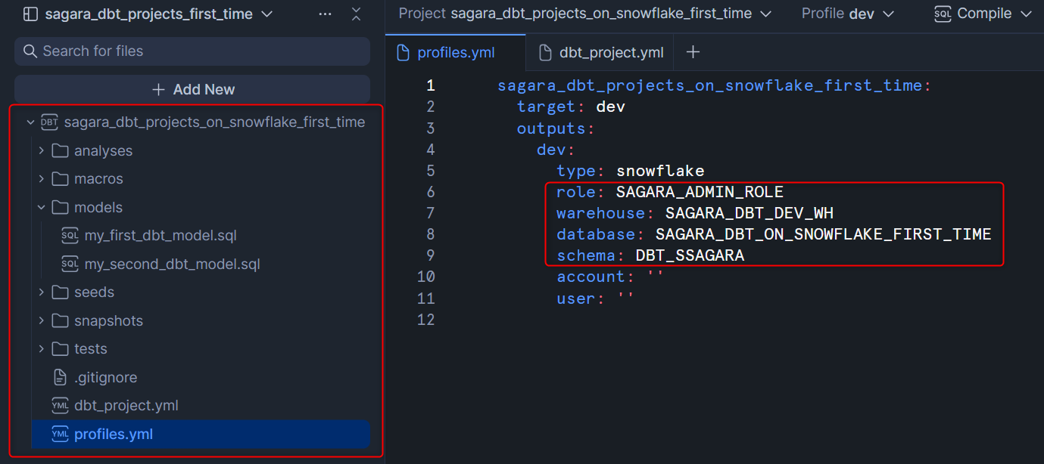This screenshot has height=464, width=1044.
Task: Click the 'user' key on line 11
Action: click(576, 299)
